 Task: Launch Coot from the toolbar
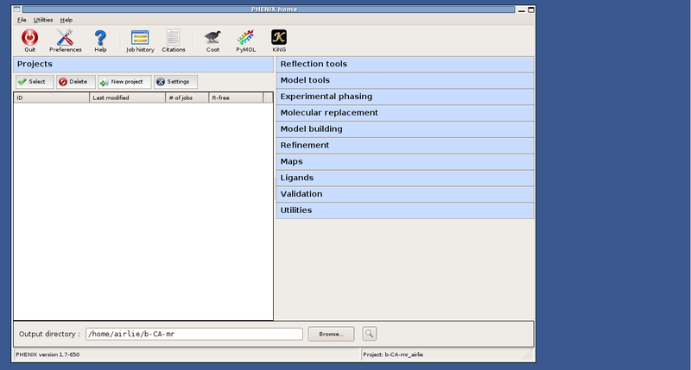click(x=212, y=38)
